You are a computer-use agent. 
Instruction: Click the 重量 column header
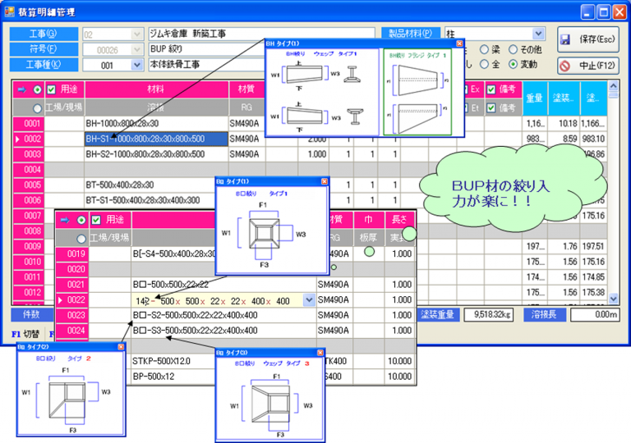pyautogui.click(x=534, y=98)
